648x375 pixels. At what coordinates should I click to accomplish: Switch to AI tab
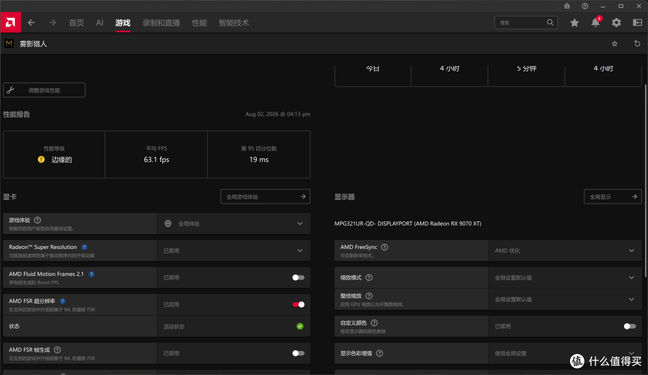pos(100,23)
